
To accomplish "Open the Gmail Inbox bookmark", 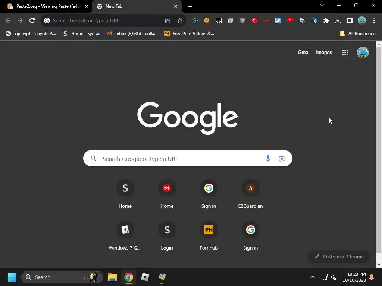I will [x=132, y=34].
